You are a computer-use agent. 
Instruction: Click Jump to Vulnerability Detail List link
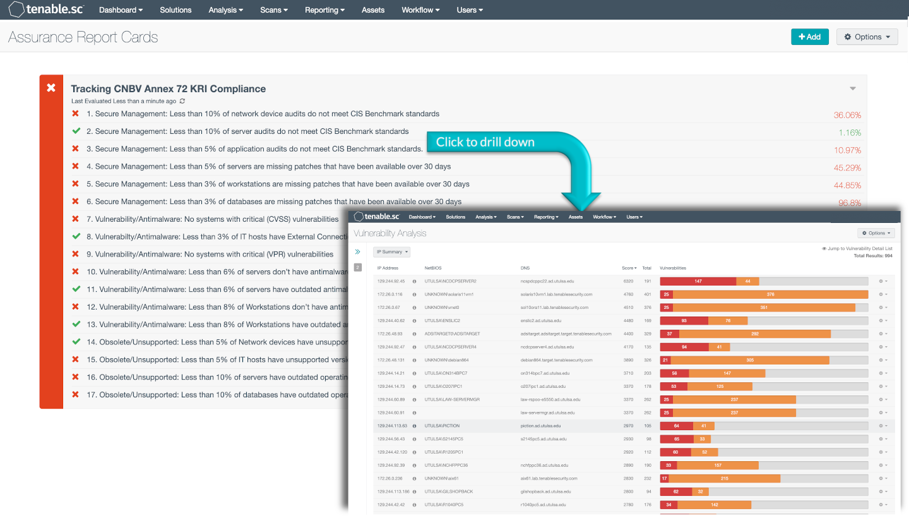tap(857, 249)
